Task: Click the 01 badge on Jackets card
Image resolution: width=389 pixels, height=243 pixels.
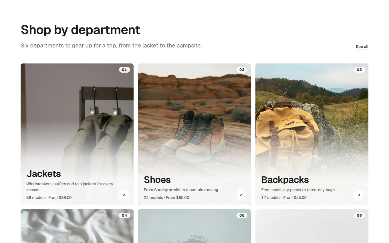Action: [124, 70]
